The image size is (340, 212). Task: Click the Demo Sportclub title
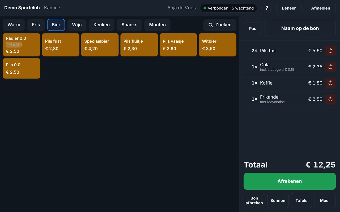click(x=22, y=8)
